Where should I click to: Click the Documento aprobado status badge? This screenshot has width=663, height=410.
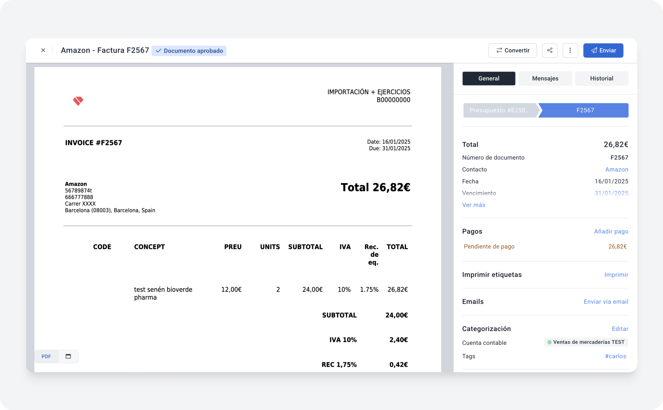(189, 51)
